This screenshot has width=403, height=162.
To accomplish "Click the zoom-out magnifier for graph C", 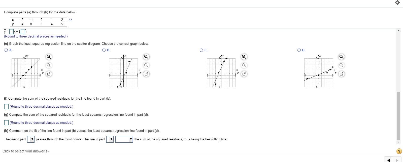I will coord(244,65).
